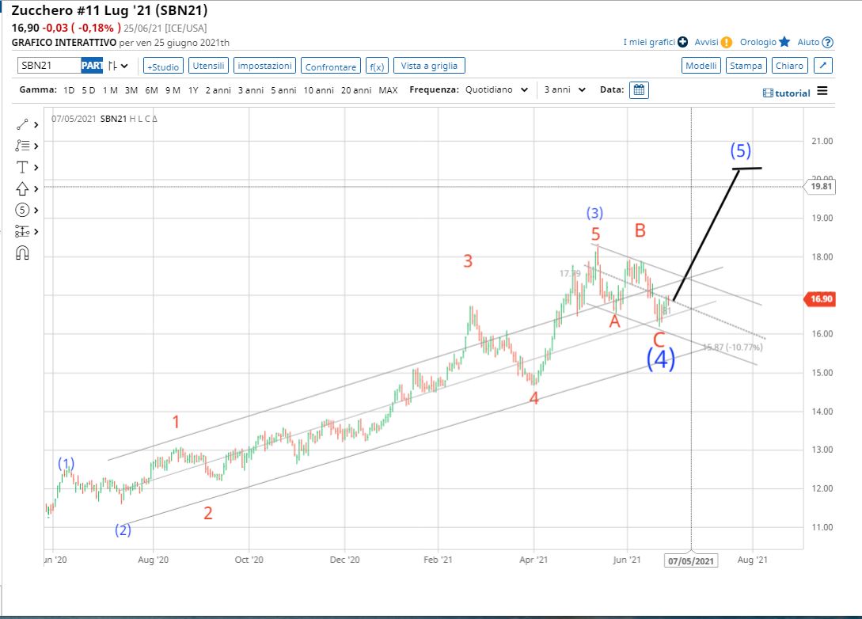
Task: Select the 5 anni range
Action: 283,90
